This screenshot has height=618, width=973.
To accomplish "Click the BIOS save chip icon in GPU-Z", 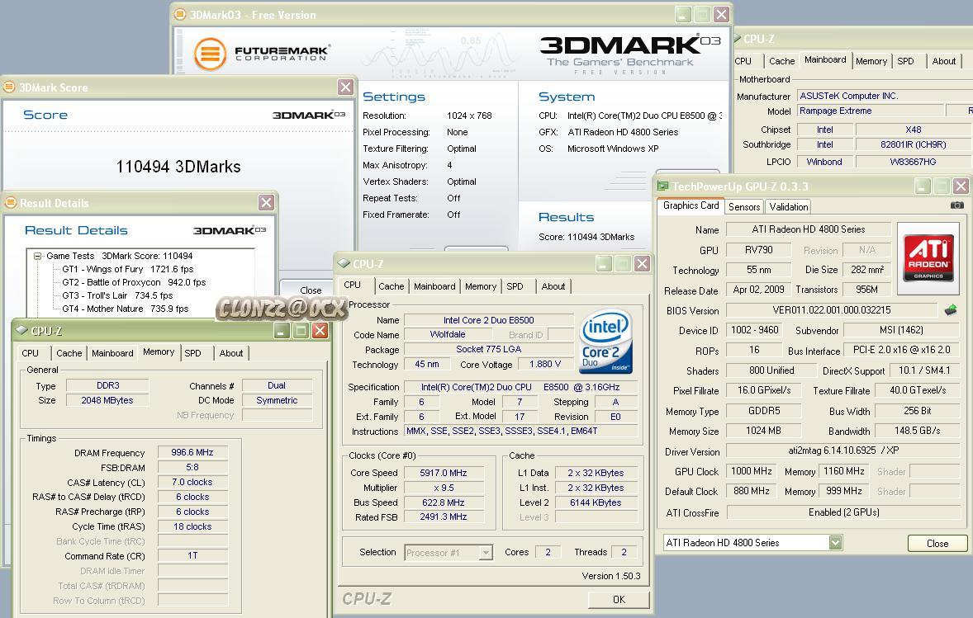I will pyautogui.click(x=951, y=310).
